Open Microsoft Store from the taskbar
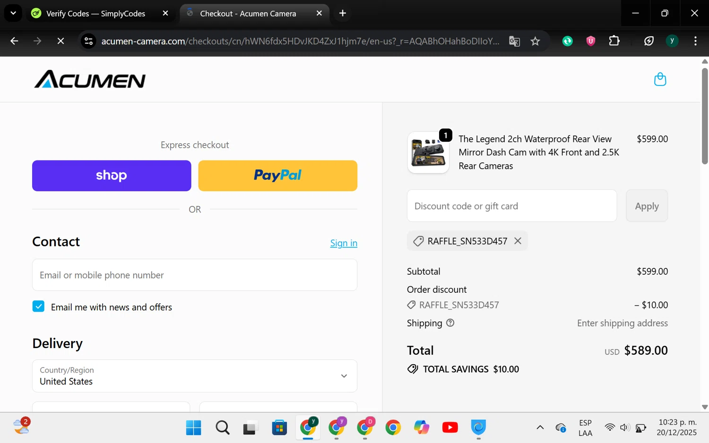Image resolution: width=709 pixels, height=443 pixels. pyautogui.click(x=279, y=427)
